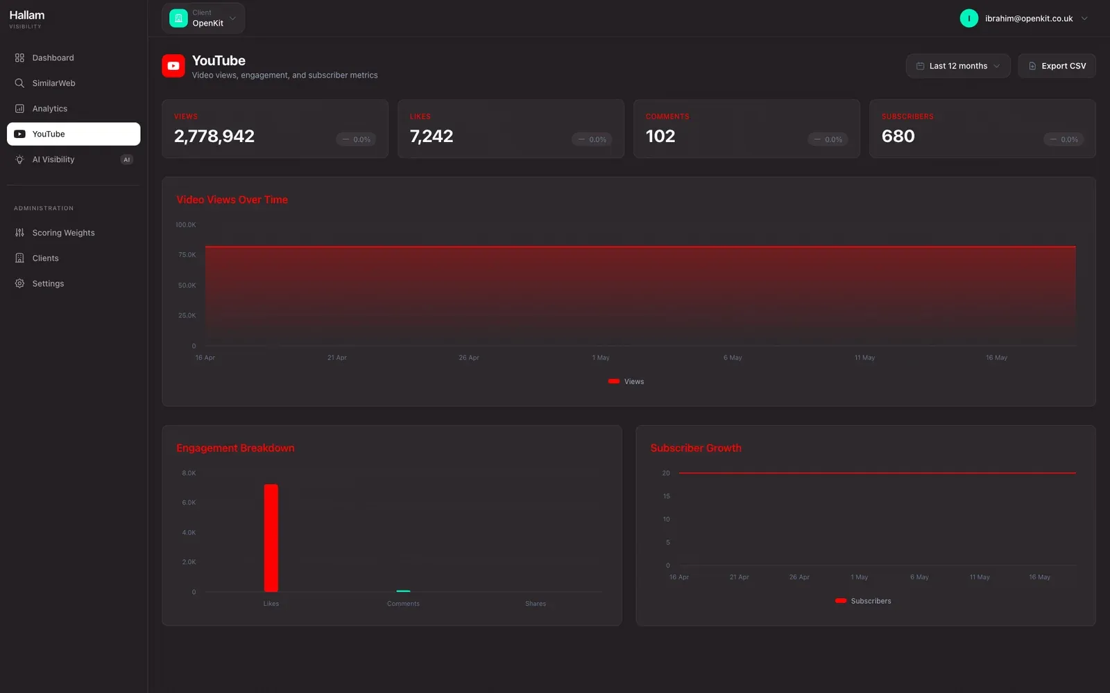Click the calendar icon in date range selector

pyautogui.click(x=920, y=66)
